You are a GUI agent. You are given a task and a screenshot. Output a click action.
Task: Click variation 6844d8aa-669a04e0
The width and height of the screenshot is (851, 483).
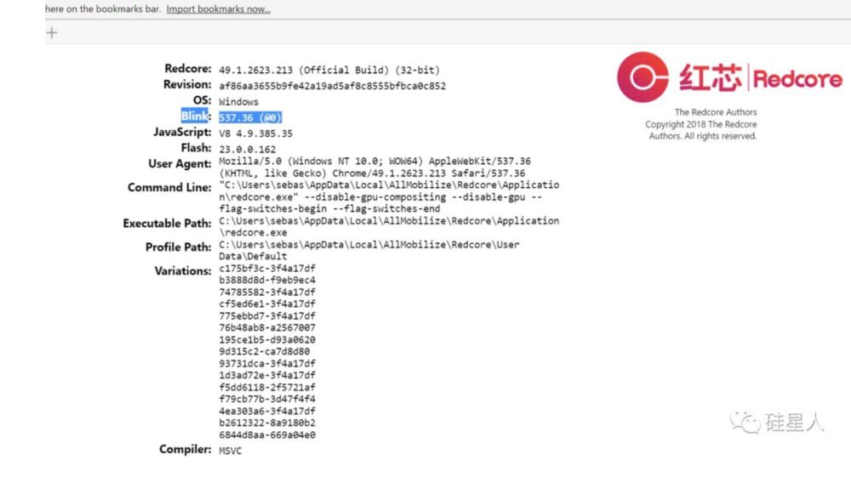(267, 435)
